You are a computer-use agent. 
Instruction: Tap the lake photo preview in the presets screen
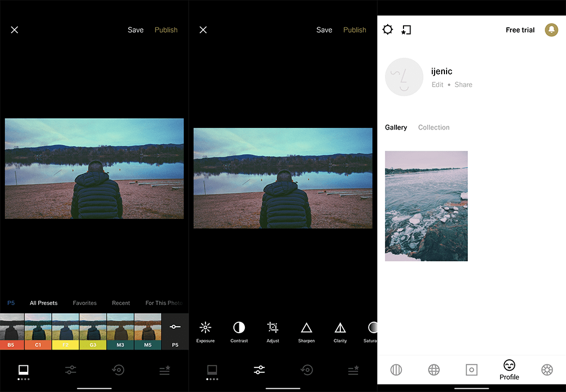[x=94, y=169]
